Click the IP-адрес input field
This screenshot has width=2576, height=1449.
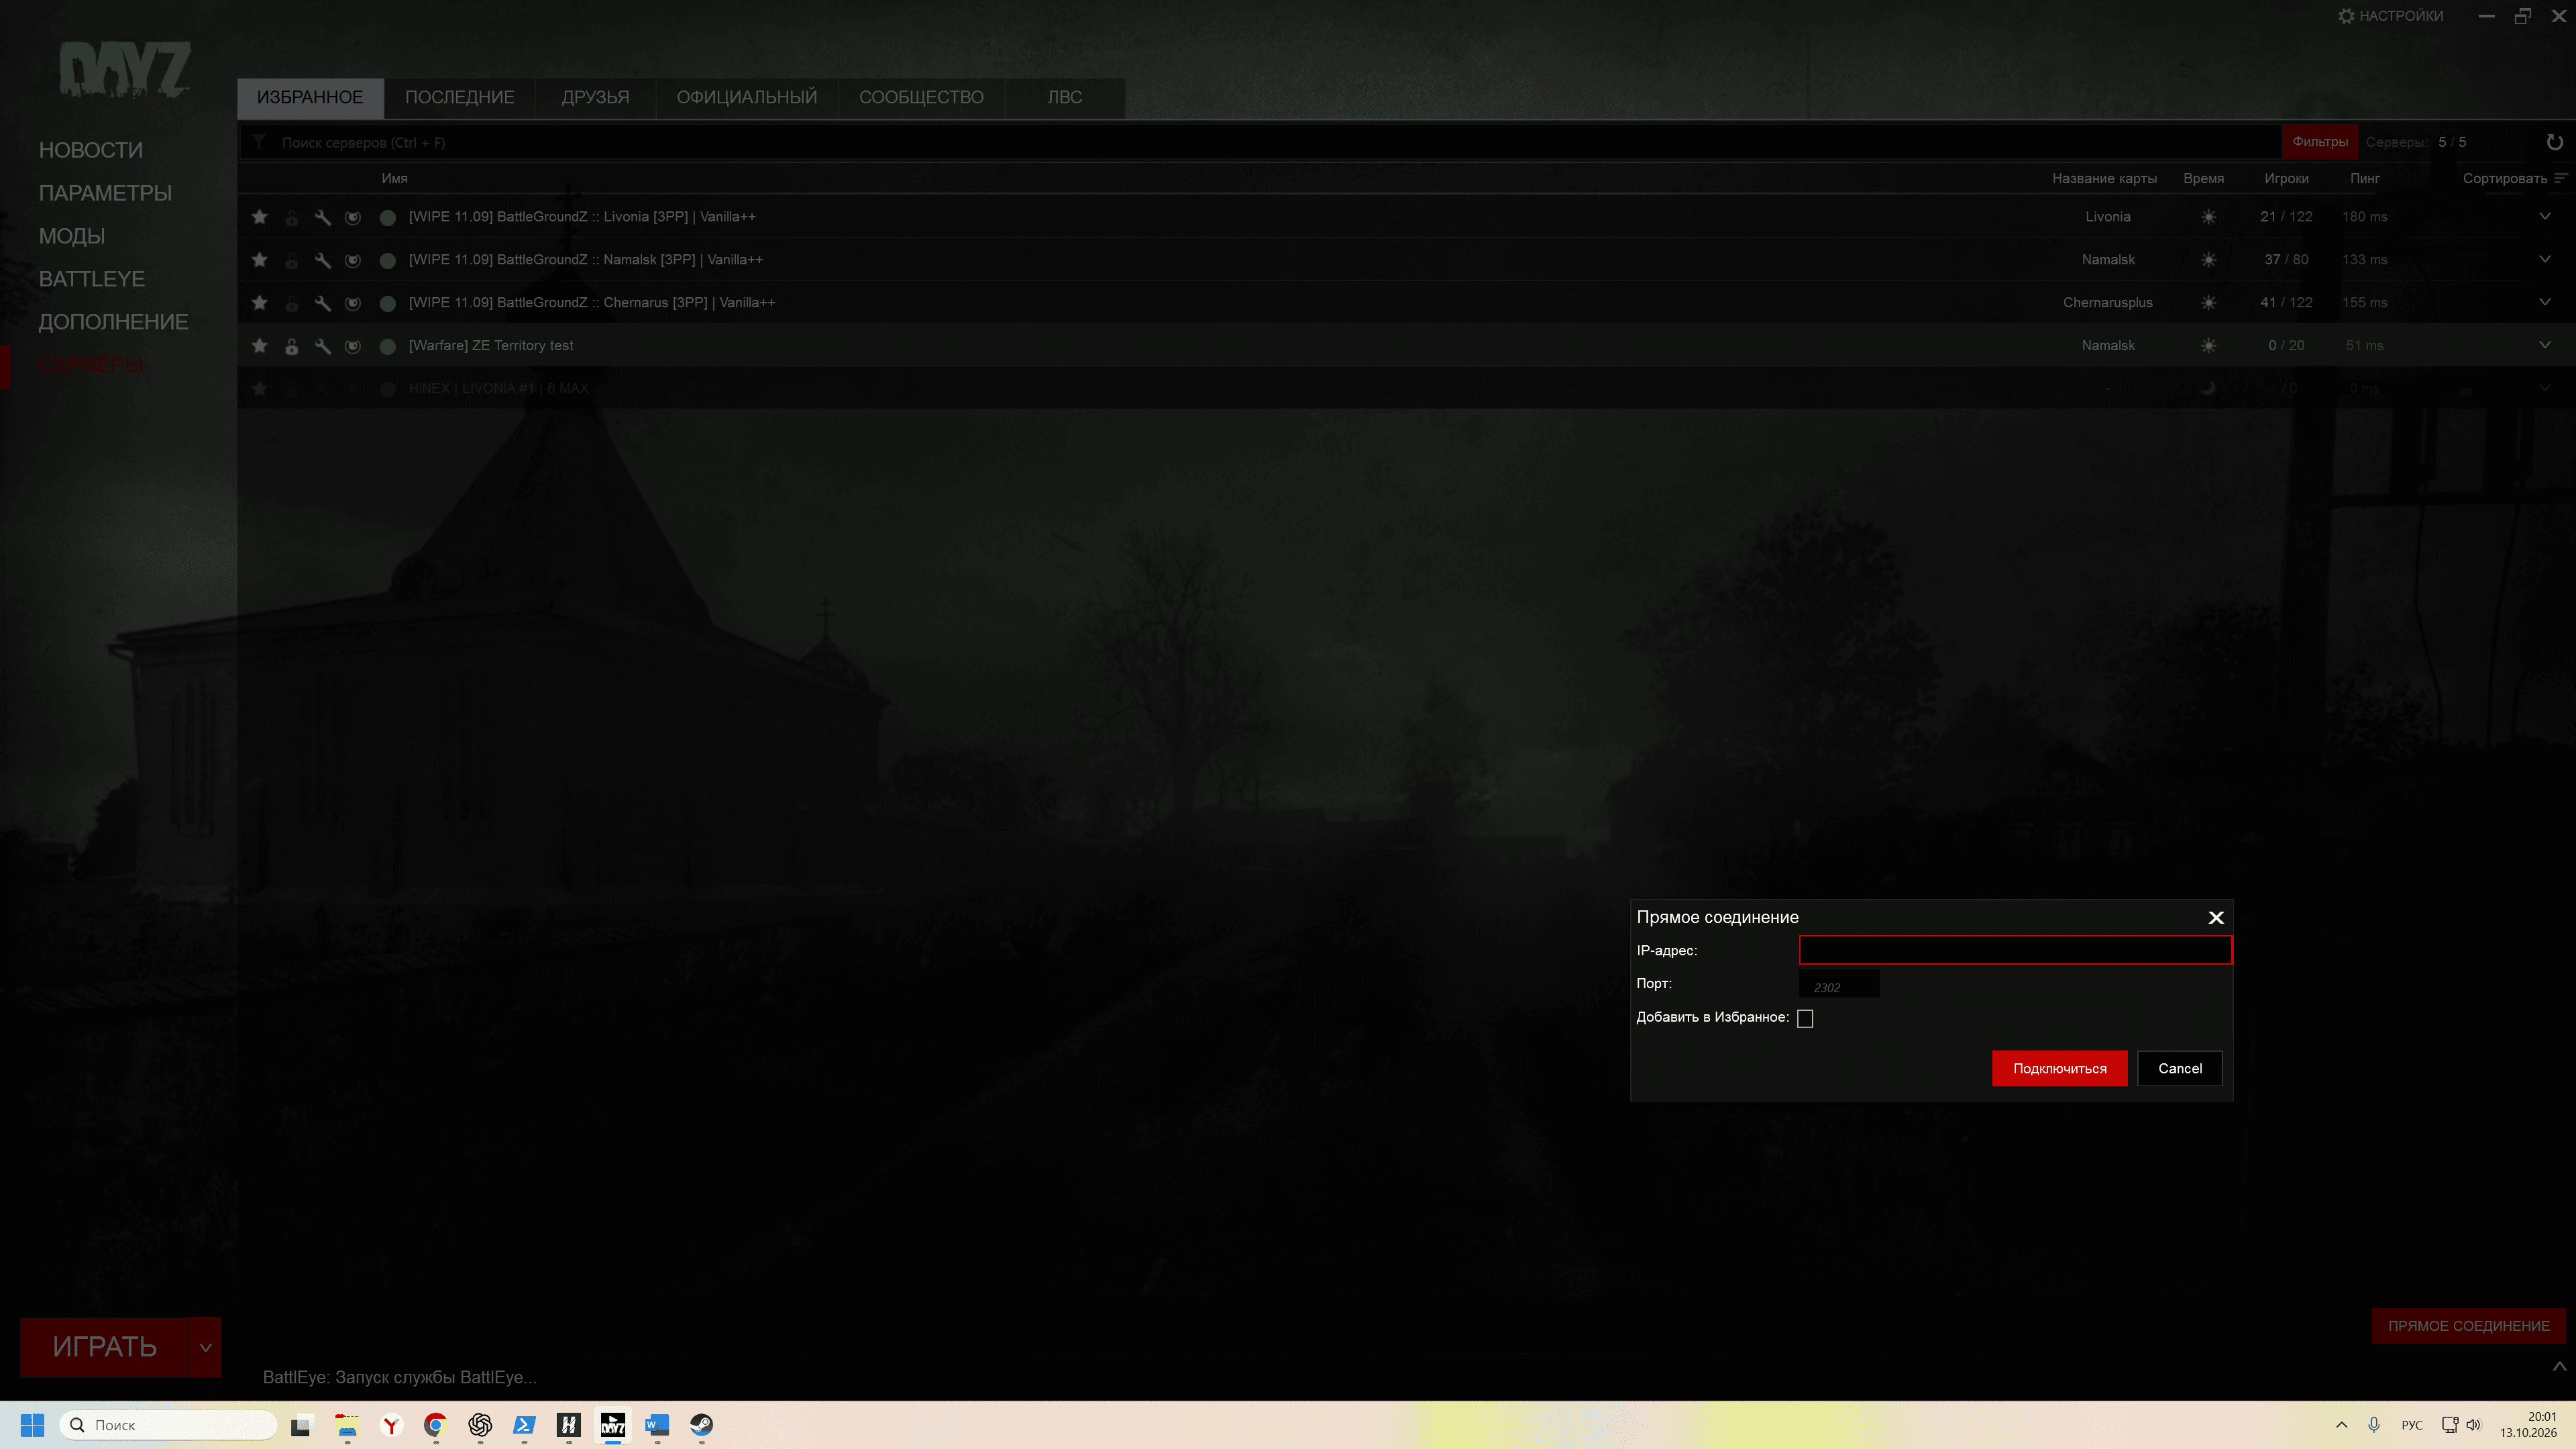tap(2015, 950)
